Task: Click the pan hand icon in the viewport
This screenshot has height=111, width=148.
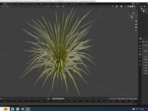Action: [136, 24]
